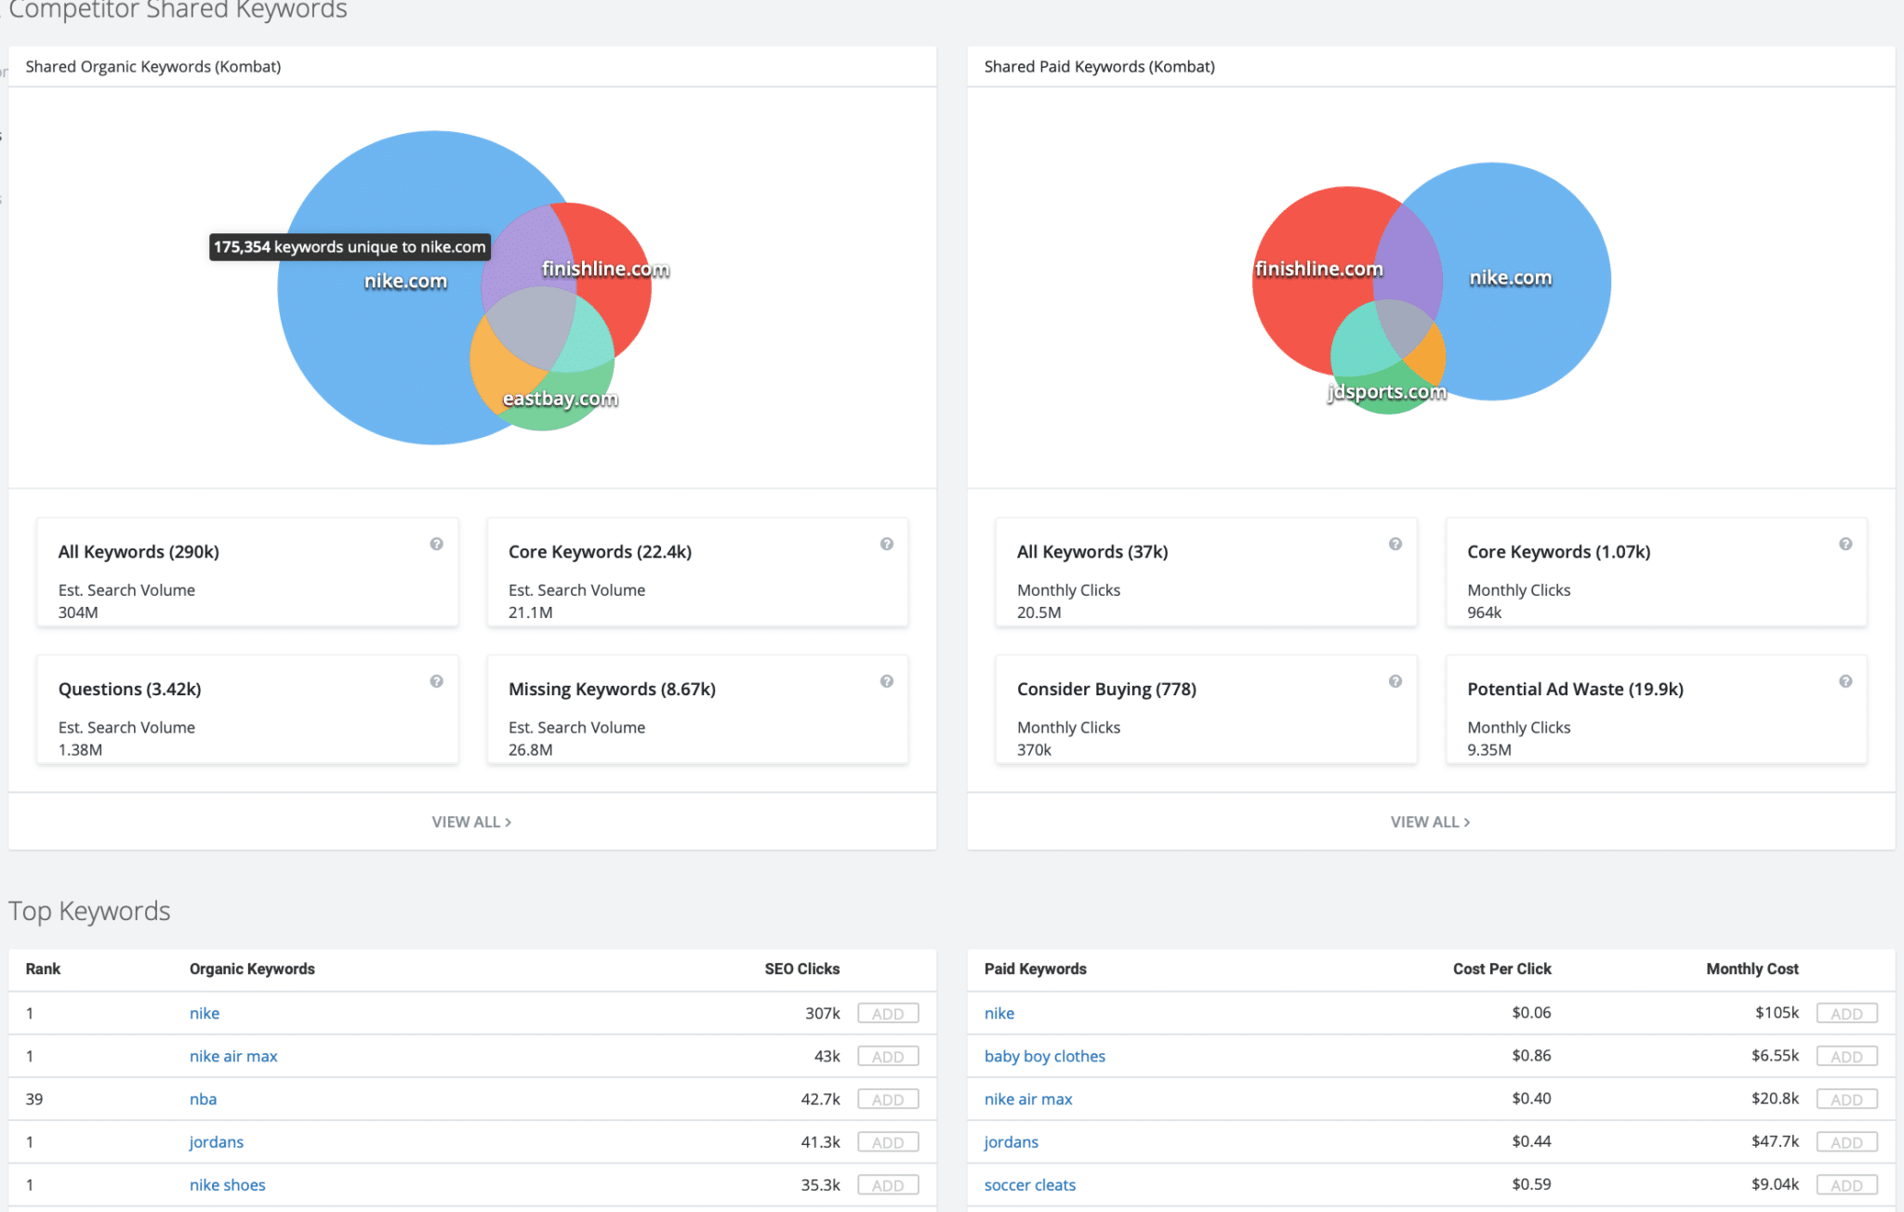
Task: Open help icon on Core Keywords (1.07k) card
Action: coord(1845,545)
